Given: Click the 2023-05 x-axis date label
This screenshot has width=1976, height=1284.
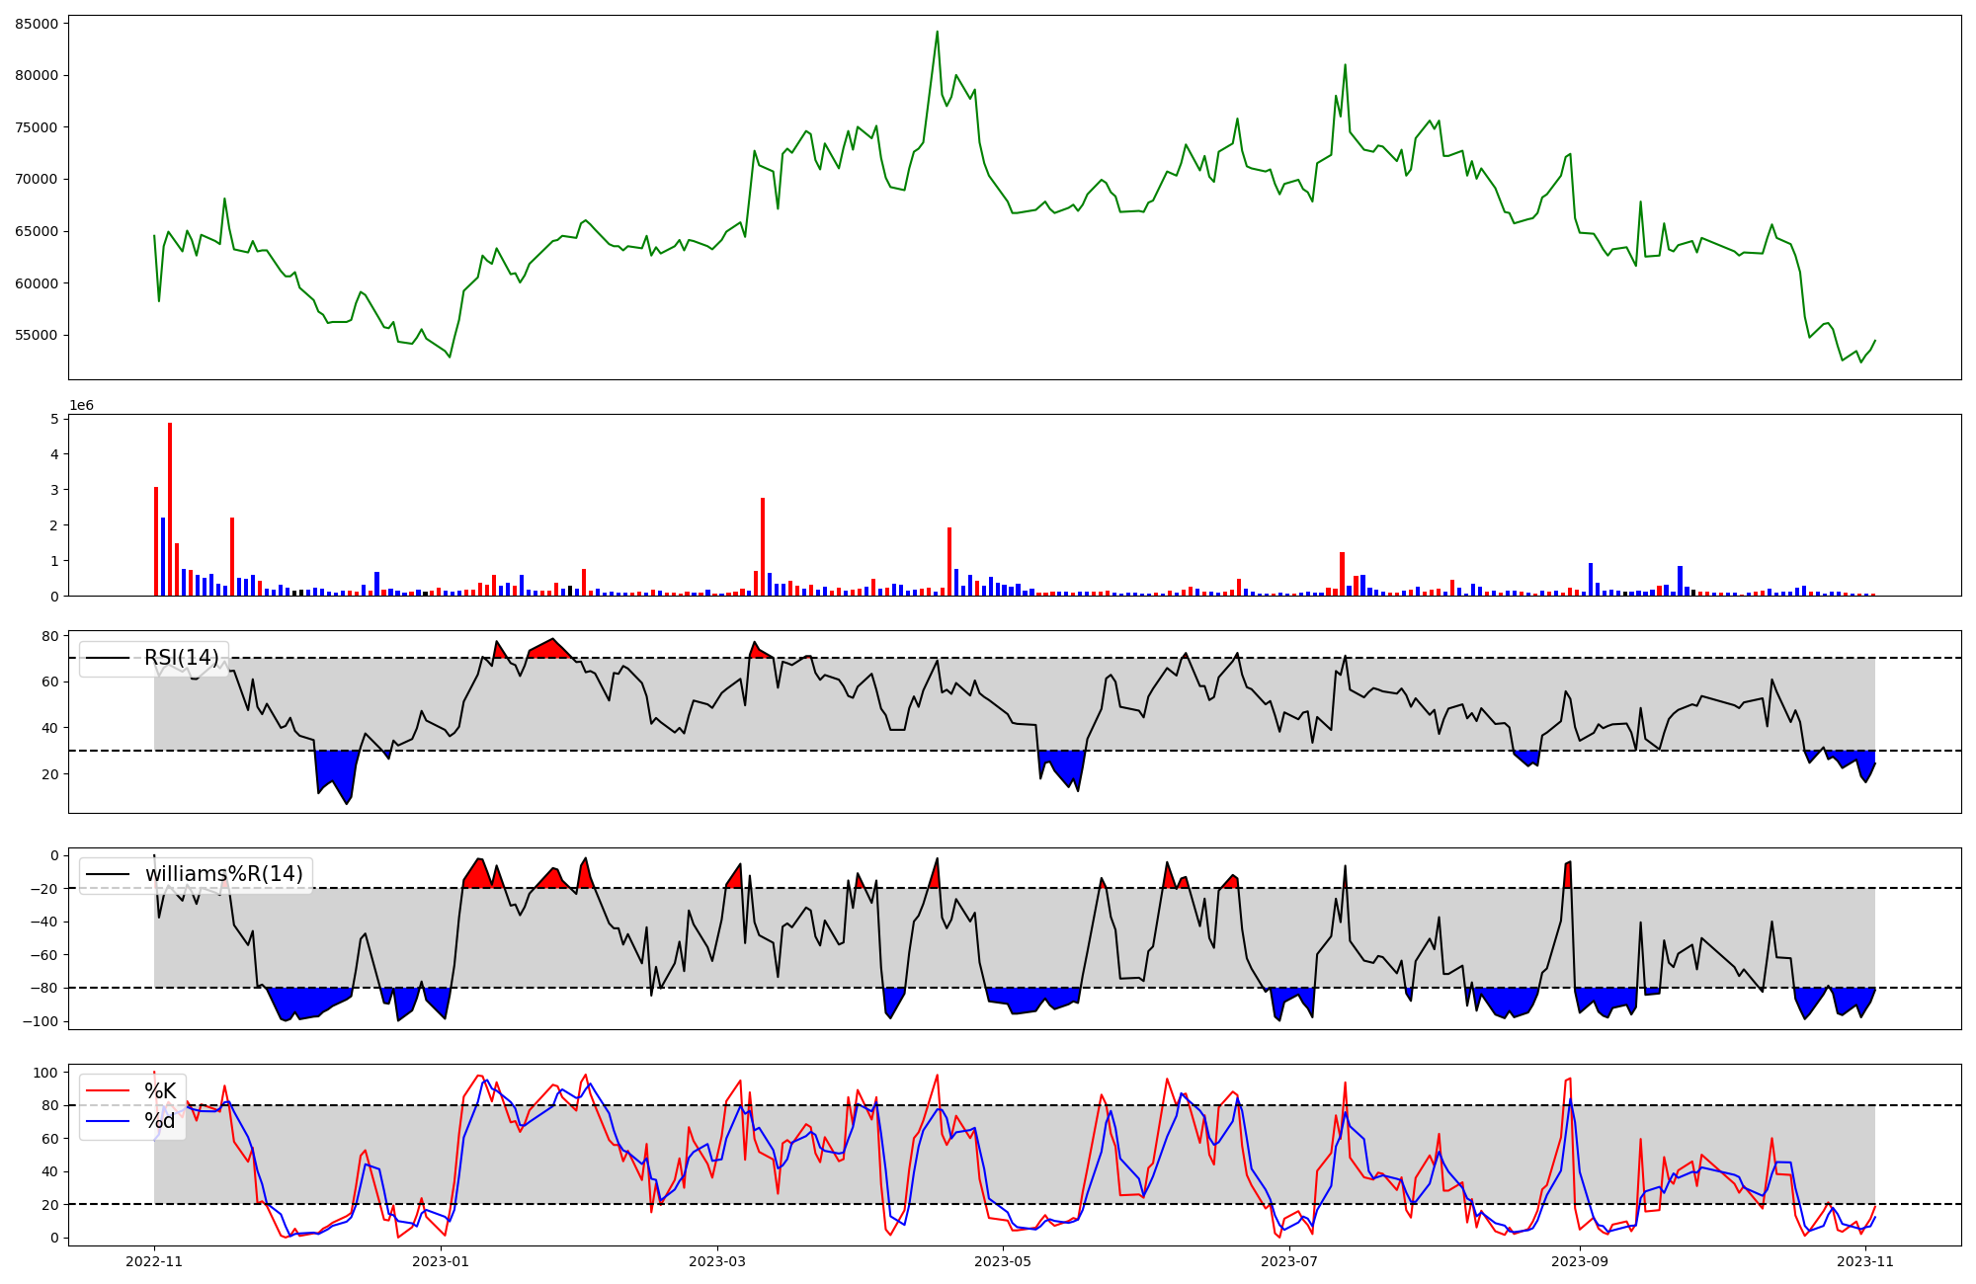Looking at the screenshot, I should point(1004,1261).
